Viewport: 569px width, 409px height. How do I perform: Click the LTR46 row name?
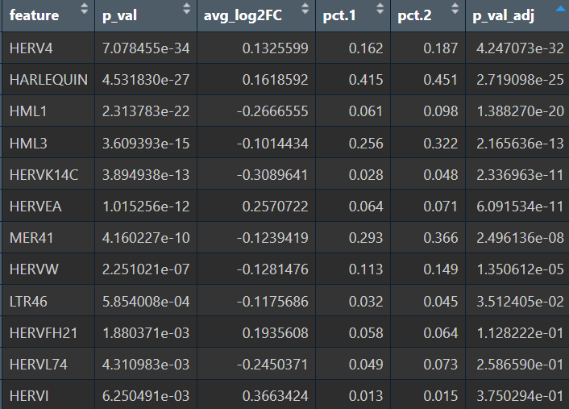pos(29,301)
